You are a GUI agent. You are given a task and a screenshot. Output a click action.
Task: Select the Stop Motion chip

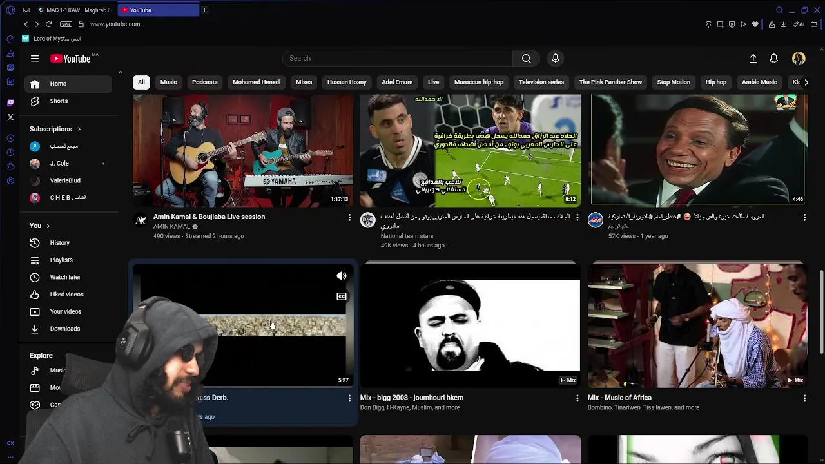point(674,82)
